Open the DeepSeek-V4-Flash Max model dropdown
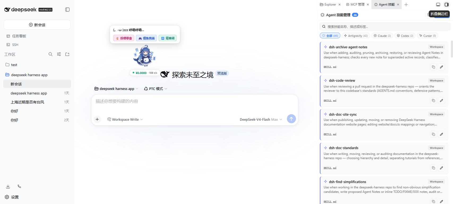The width and height of the screenshot is (453, 204). (261, 119)
